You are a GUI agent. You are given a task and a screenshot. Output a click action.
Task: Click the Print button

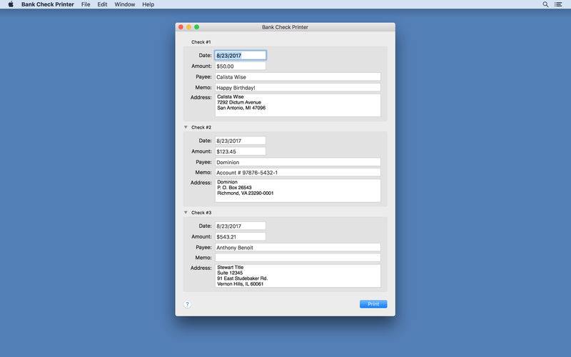pos(373,304)
